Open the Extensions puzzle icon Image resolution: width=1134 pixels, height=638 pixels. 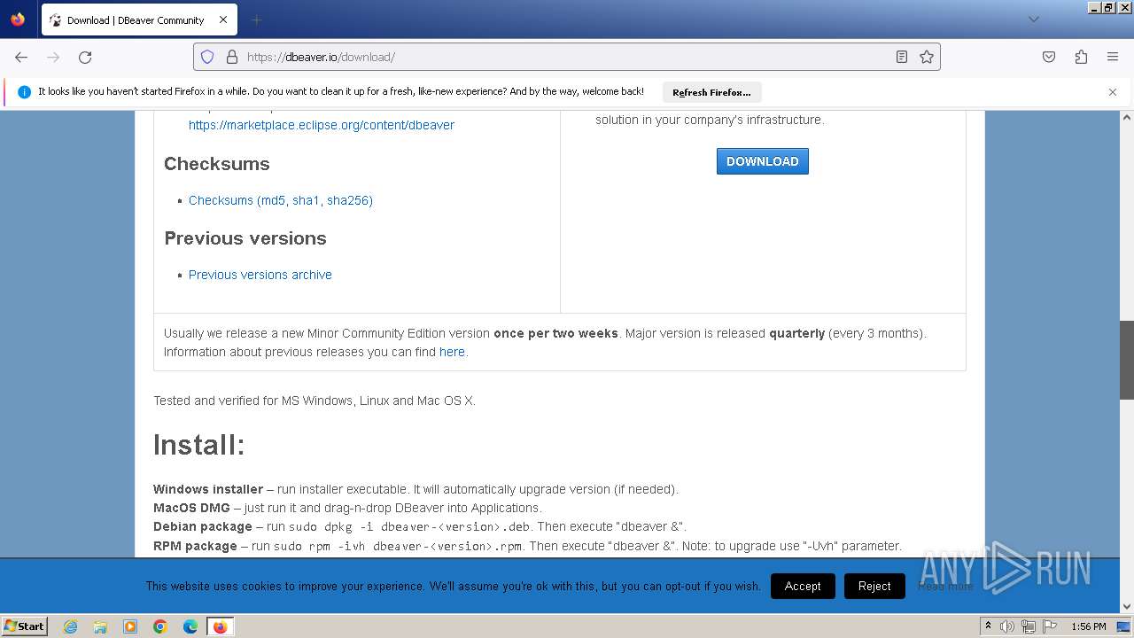click(x=1081, y=57)
